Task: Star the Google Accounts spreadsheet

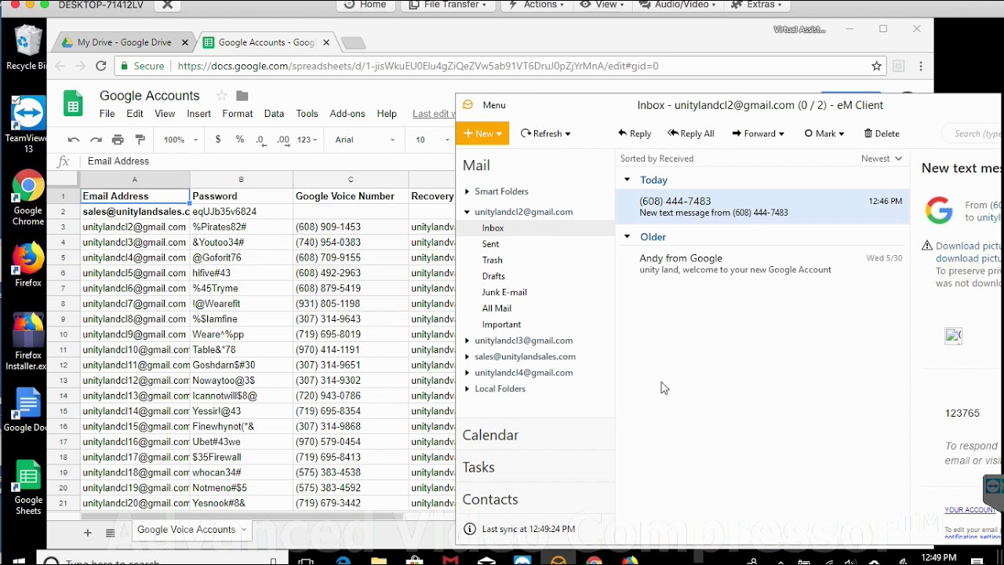Action: pos(221,96)
